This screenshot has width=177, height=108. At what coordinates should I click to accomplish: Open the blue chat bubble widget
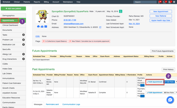coord(170,100)
